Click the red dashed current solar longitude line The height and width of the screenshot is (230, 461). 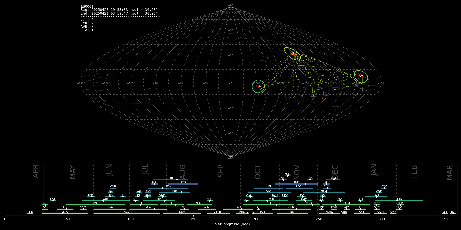point(44,189)
